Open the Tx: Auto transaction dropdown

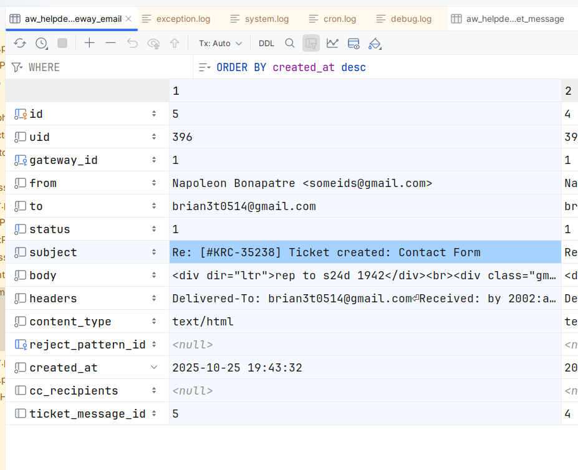[x=220, y=43]
